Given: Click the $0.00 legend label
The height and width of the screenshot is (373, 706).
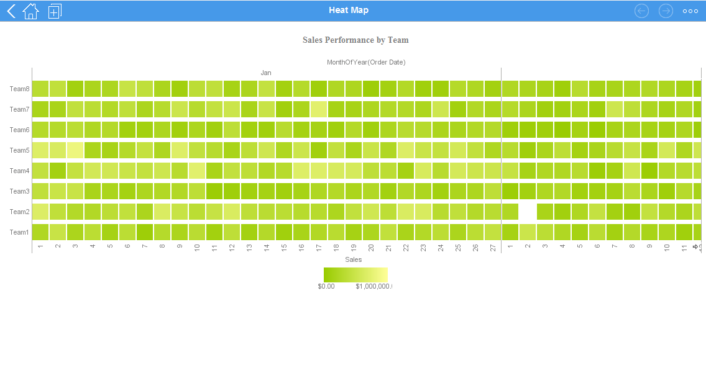Looking at the screenshot, I should tap(326, 287).
